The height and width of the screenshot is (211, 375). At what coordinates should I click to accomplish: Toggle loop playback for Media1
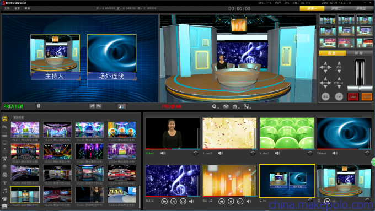click(183, 202)
